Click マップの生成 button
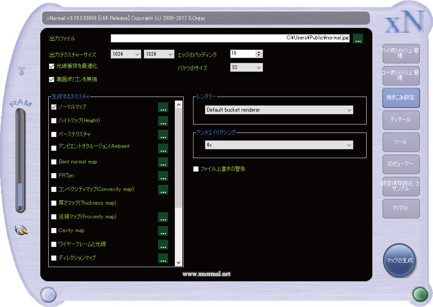 click(399, 260)
